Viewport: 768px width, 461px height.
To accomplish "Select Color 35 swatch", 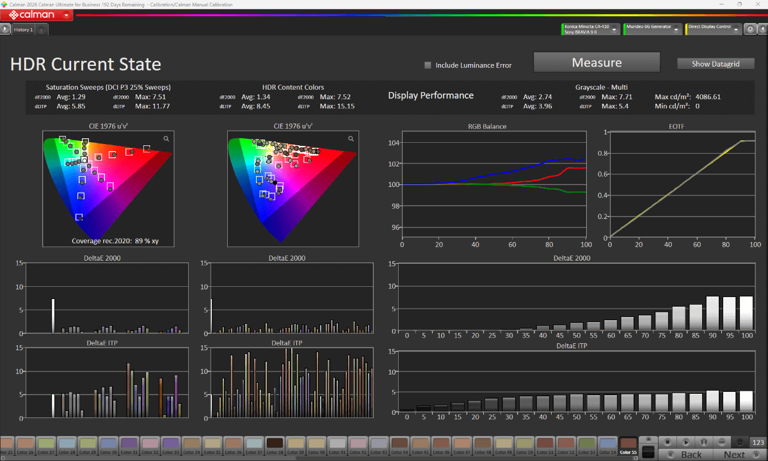I will (212, 445).
